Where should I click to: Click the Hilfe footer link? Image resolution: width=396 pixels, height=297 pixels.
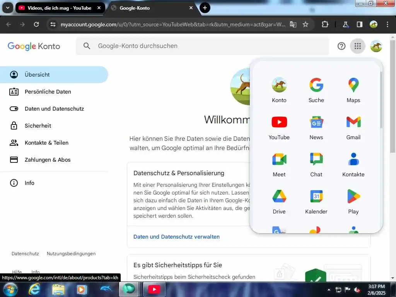17,272
